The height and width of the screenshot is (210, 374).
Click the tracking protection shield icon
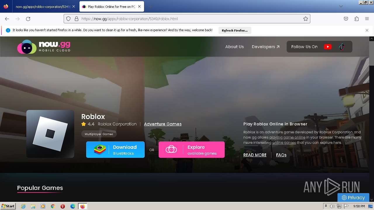pos(68,19)
